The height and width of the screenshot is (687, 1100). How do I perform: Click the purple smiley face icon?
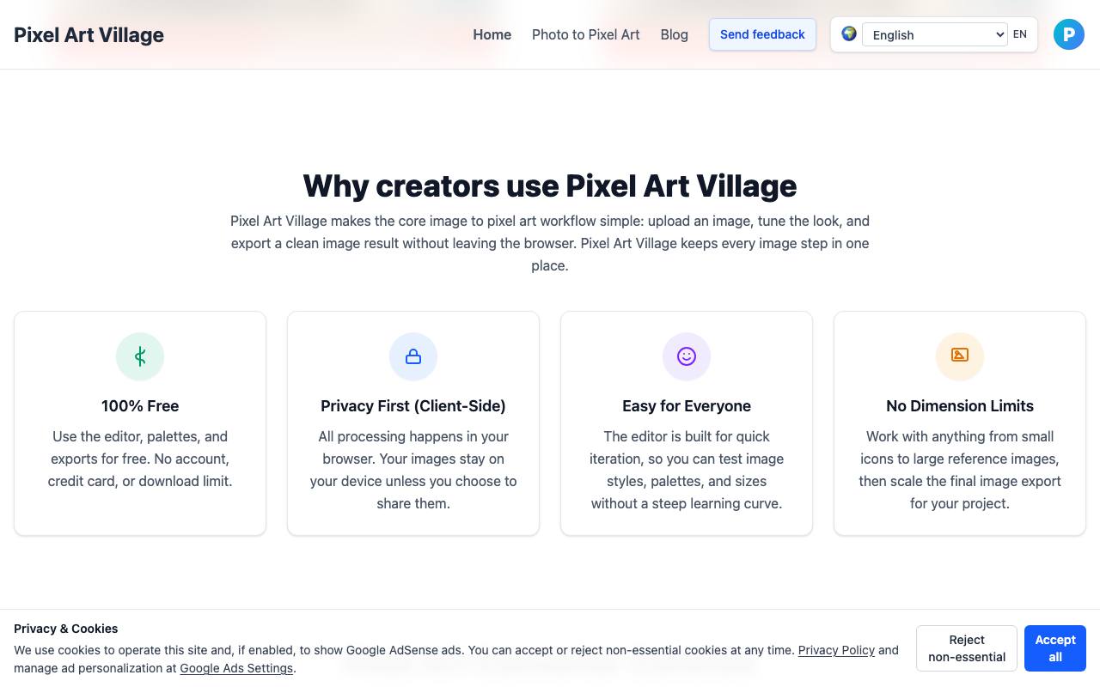point(687,356)
